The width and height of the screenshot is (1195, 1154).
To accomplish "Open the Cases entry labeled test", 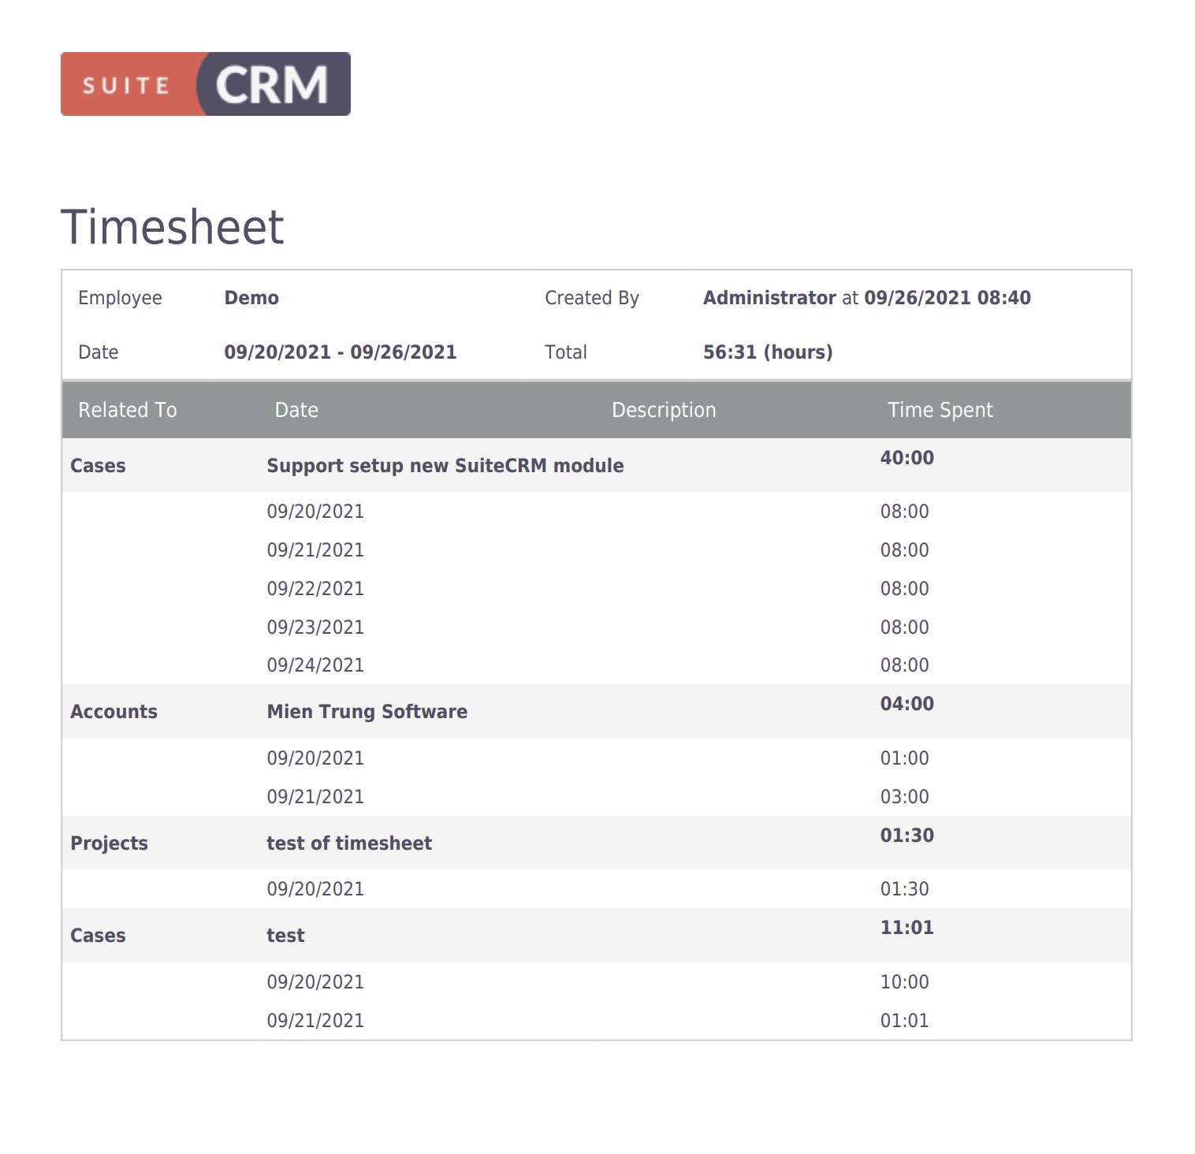I will coord(285,935).
